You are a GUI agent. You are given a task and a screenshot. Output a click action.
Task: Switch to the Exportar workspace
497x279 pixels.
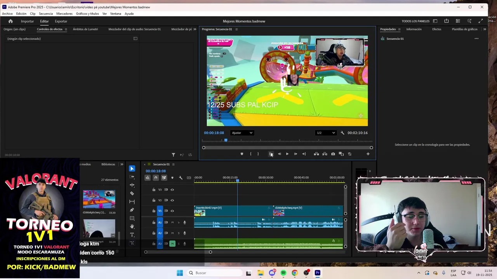pyautogui.click(x=61, y=21)
